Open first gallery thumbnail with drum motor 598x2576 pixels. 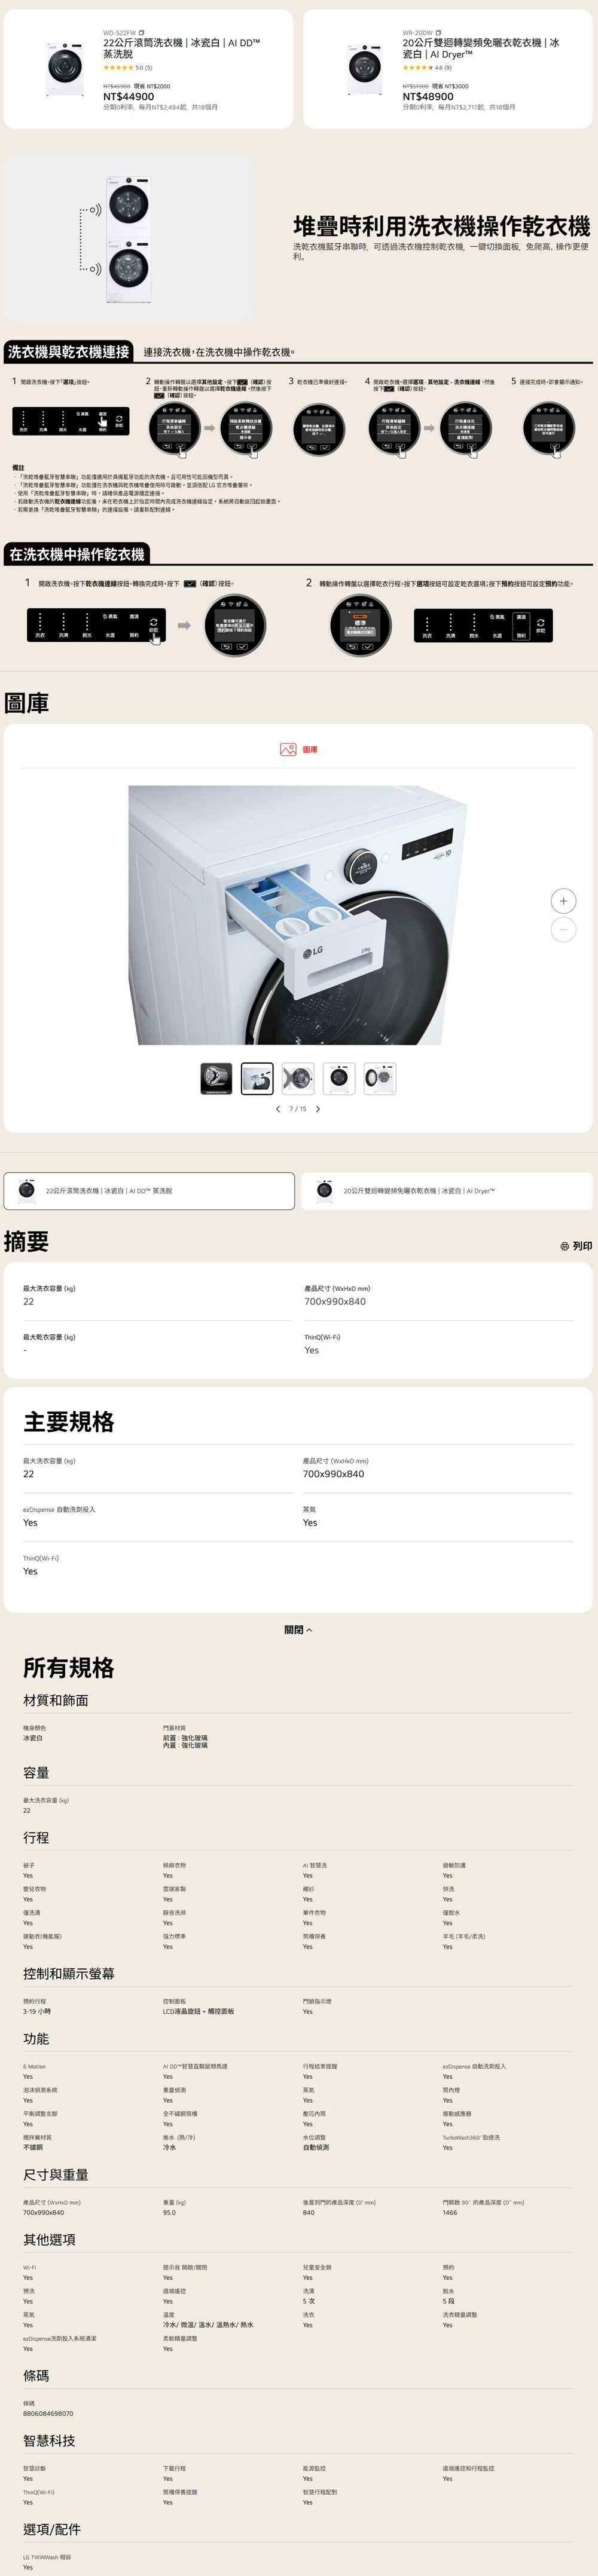[x=216, y=1078]
